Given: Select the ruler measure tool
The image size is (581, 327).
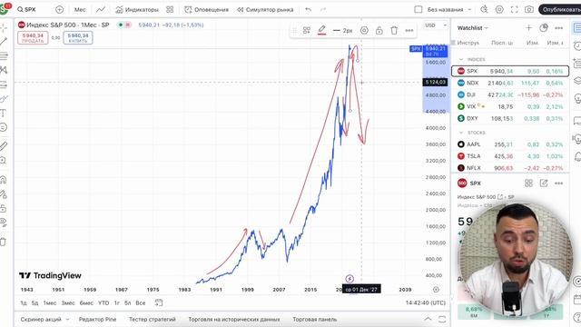Looking at the screenshot, I should coord(4,146).
